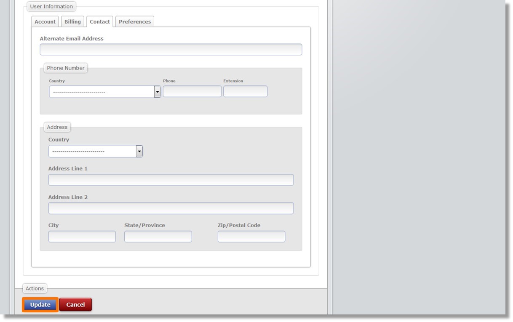Click the City label
The image size is (513, 322).
tap(53, 225)
